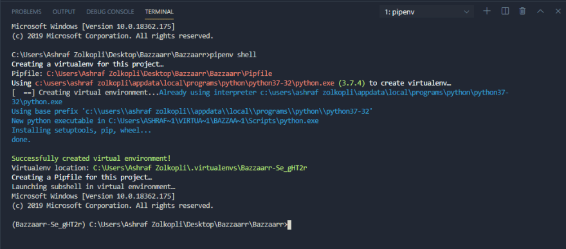Click 'Creating a Pipfile for this project…' line
Image resolution: width=566 pixels, height=249 pixels.
82,178
